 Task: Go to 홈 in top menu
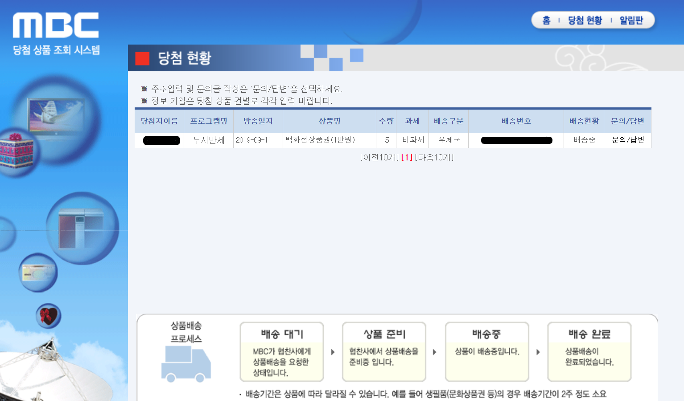tap(547, 20)
